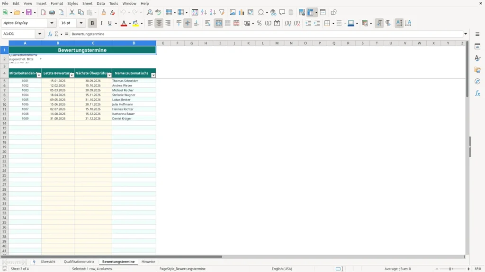Open filter dropdown for Letzte Bewertung column

coord(72,75)
